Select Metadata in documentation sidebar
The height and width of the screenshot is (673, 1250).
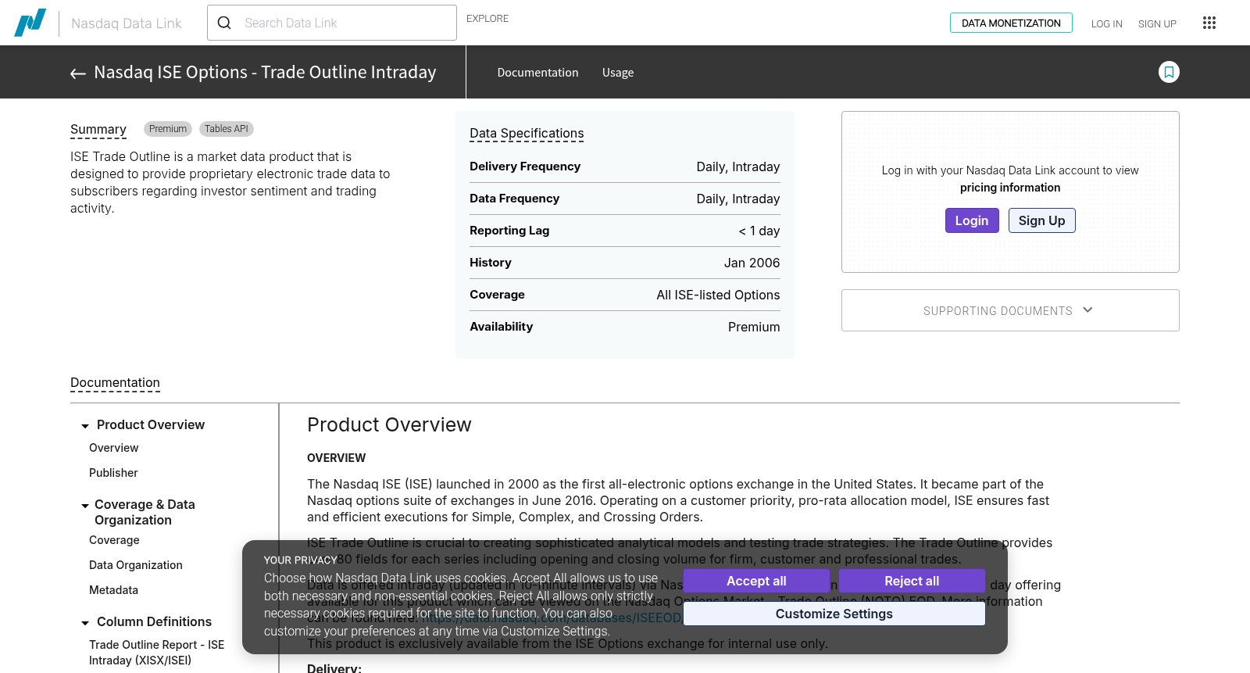coord(113,590)
